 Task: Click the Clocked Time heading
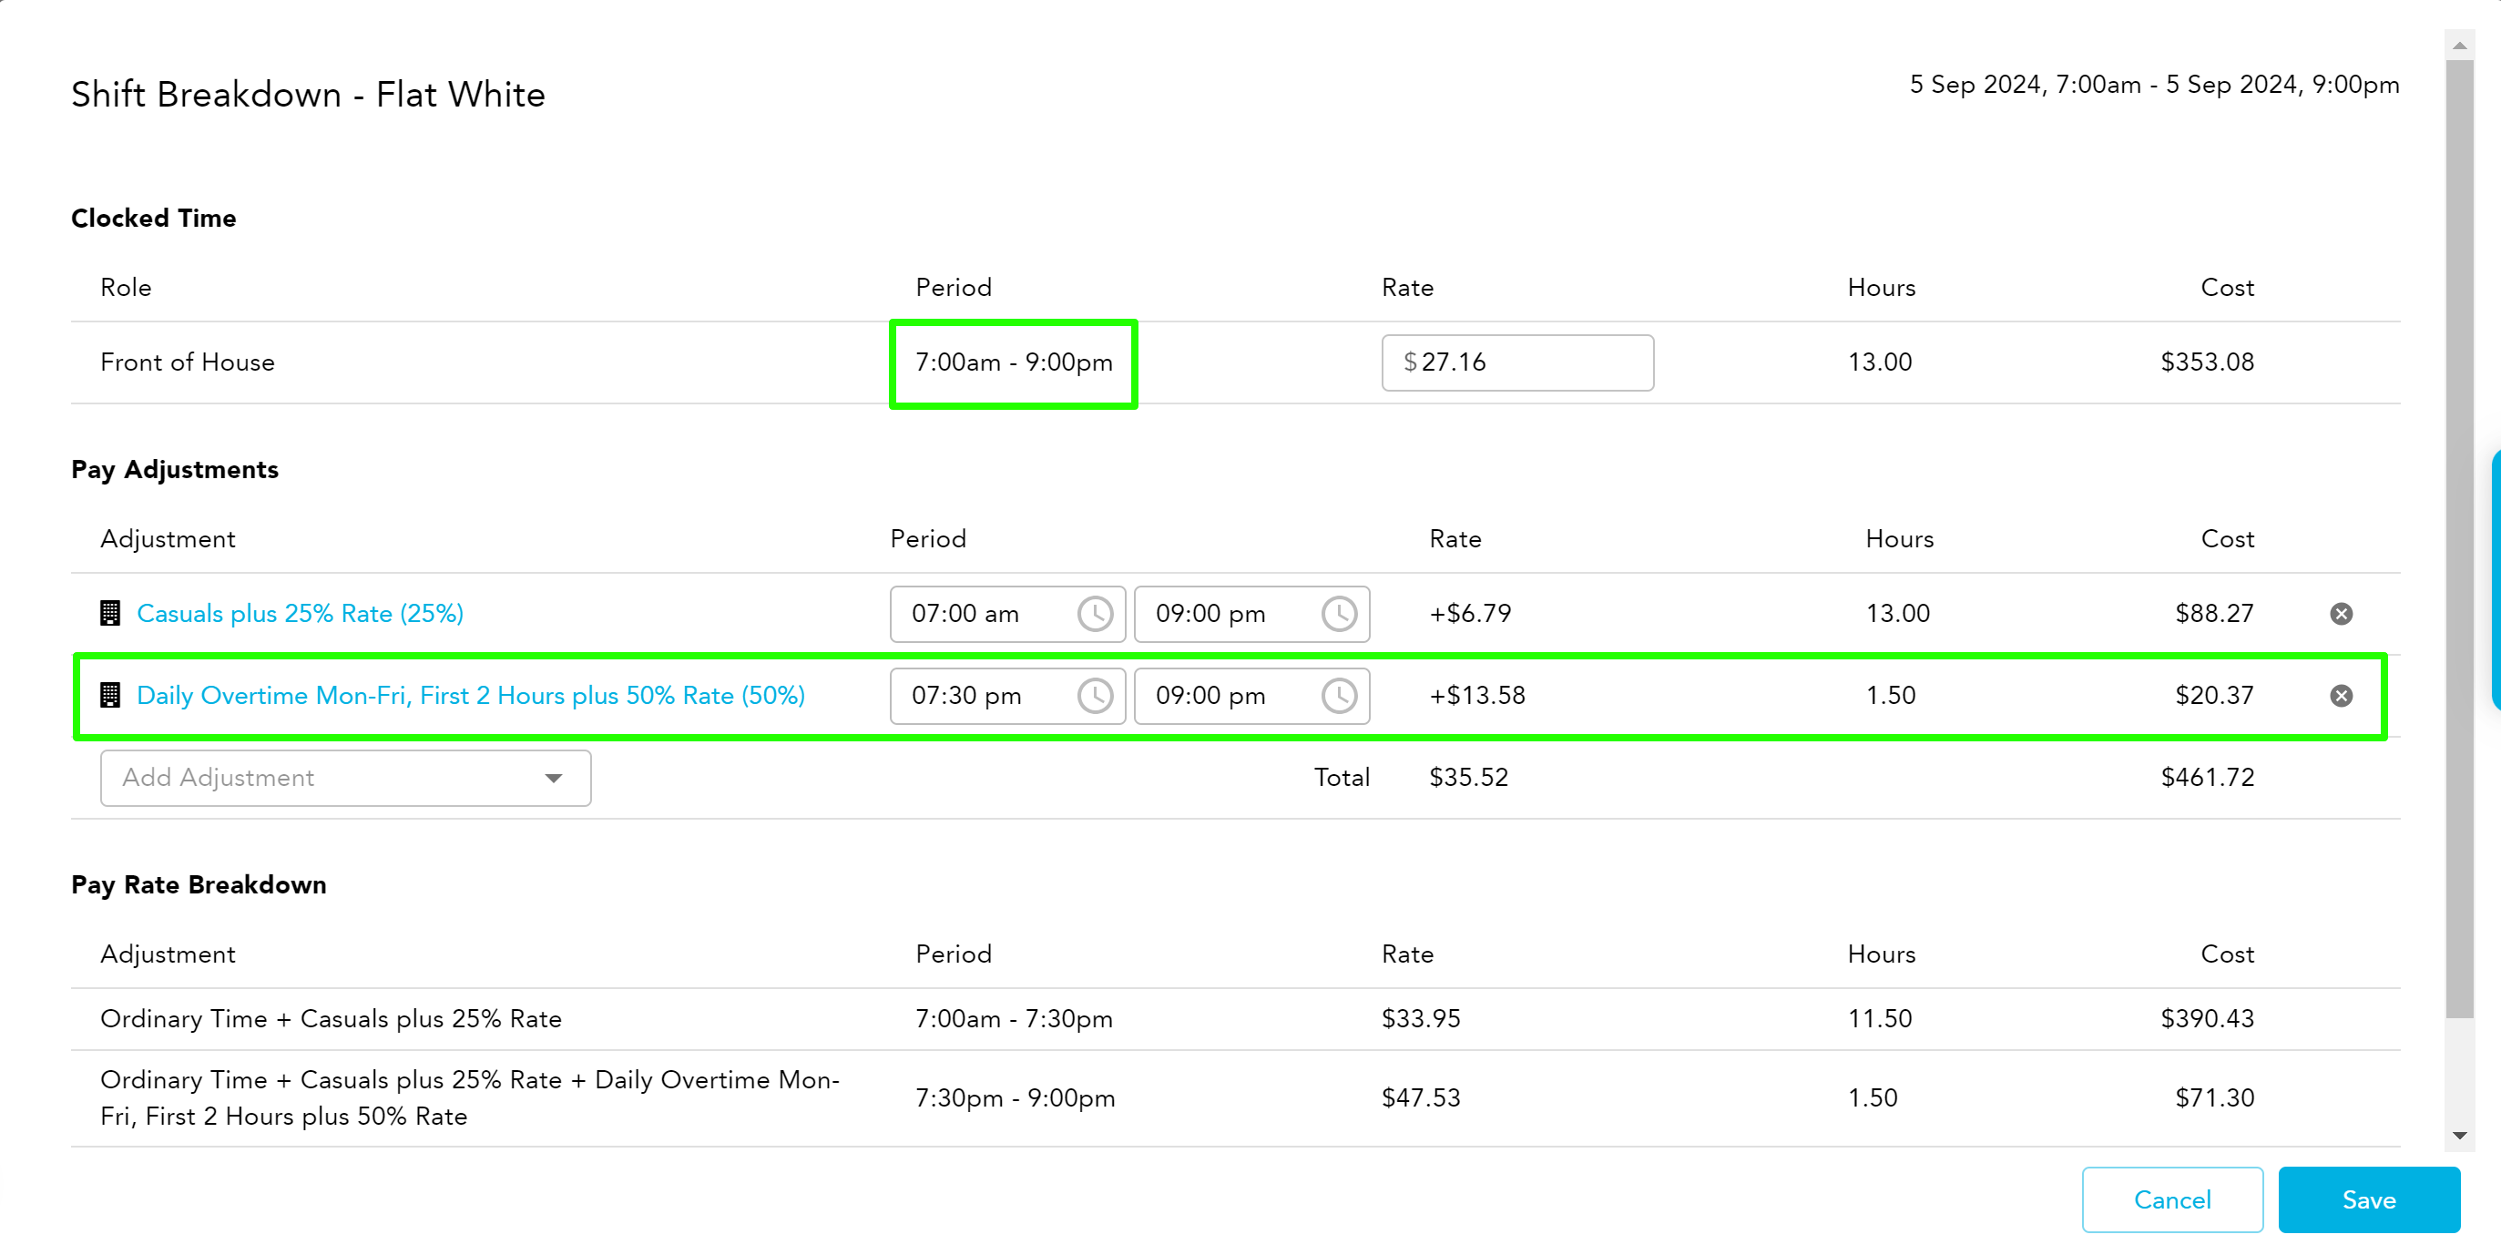[x=153, y=218]
